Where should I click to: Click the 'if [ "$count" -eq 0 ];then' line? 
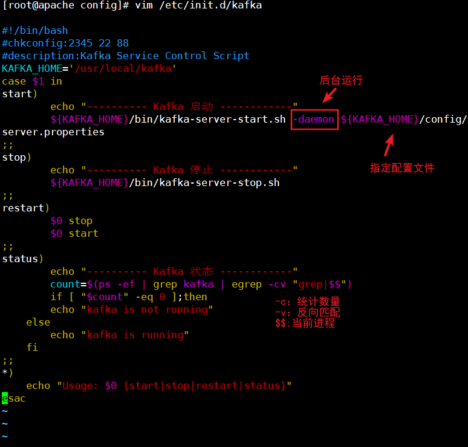pos(129,297)
